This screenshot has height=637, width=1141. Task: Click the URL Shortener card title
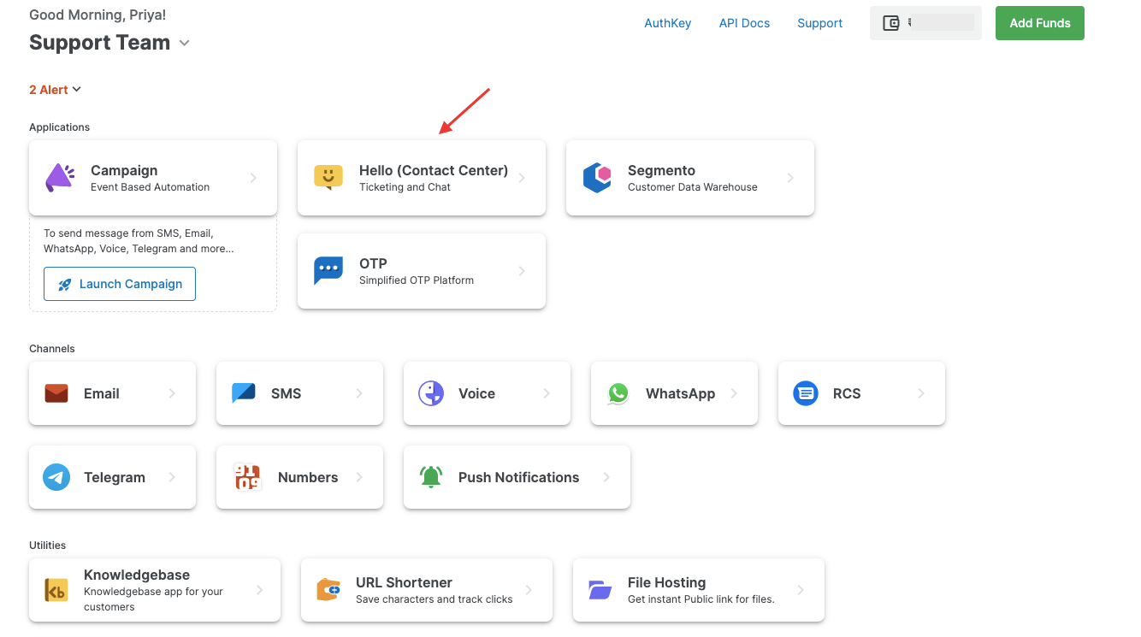[404, 582]
